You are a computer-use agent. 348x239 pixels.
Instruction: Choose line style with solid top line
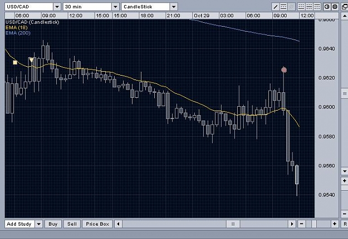(x=317, y=7)
